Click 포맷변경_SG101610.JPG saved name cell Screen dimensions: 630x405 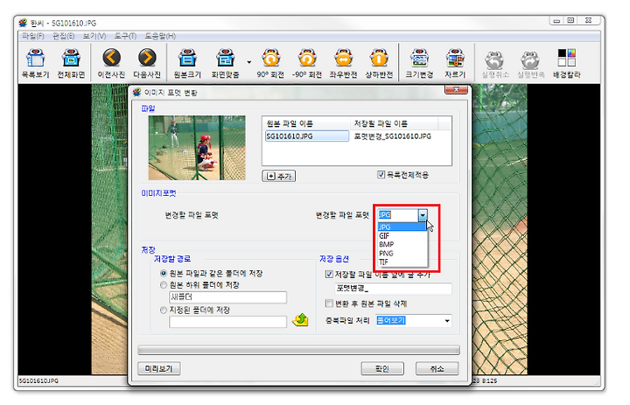(393, 136)
